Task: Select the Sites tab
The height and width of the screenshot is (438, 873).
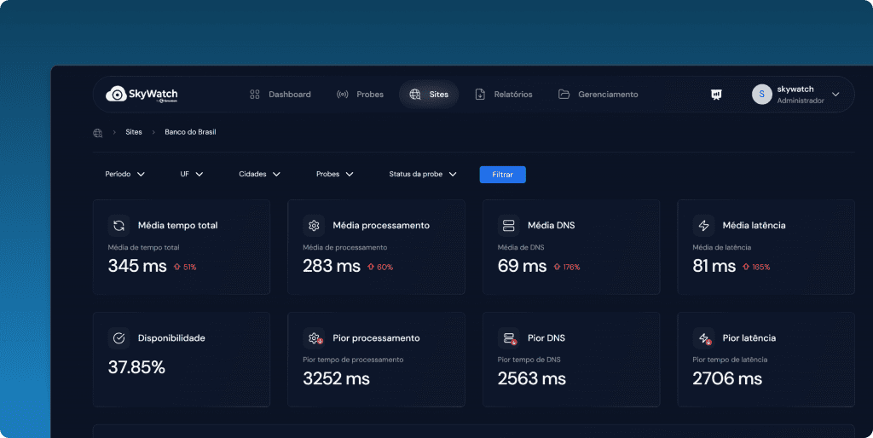Action: pyautogui.click(x=429, y=95)
